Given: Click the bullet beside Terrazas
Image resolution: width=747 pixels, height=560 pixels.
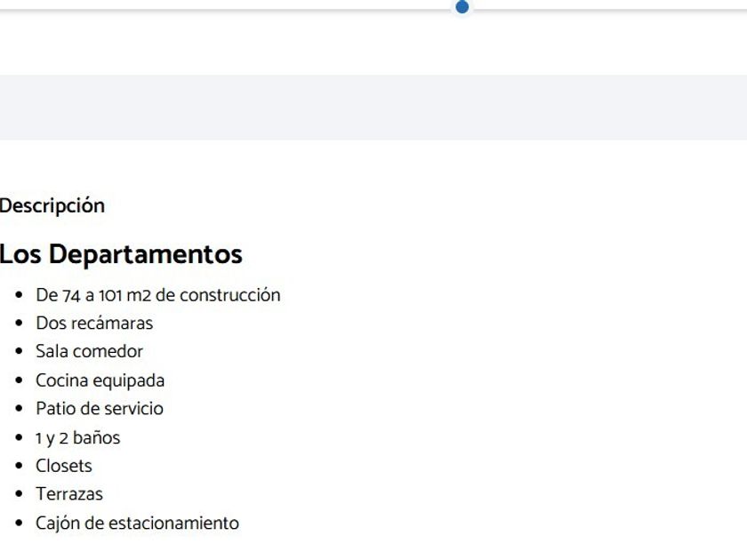Looking at the screenshot, I should pos(20,494).
